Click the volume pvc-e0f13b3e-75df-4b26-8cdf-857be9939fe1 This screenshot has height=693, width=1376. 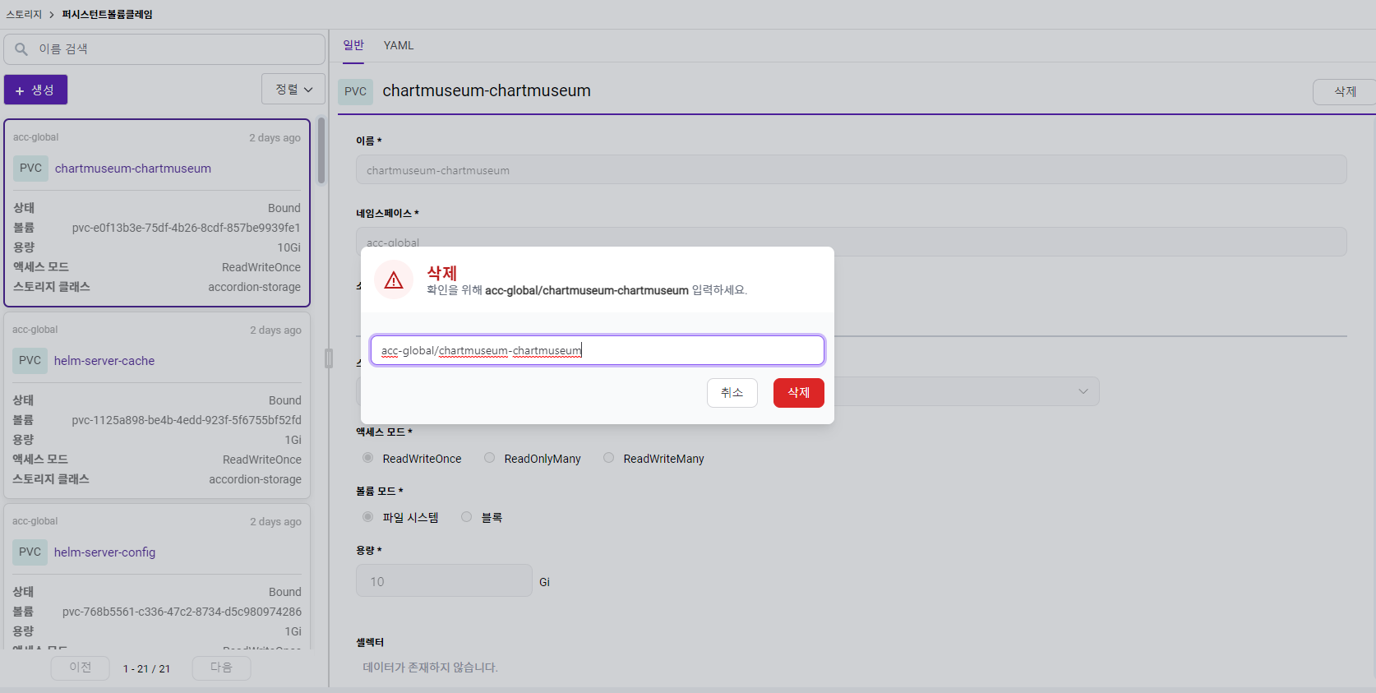point(187,228)
